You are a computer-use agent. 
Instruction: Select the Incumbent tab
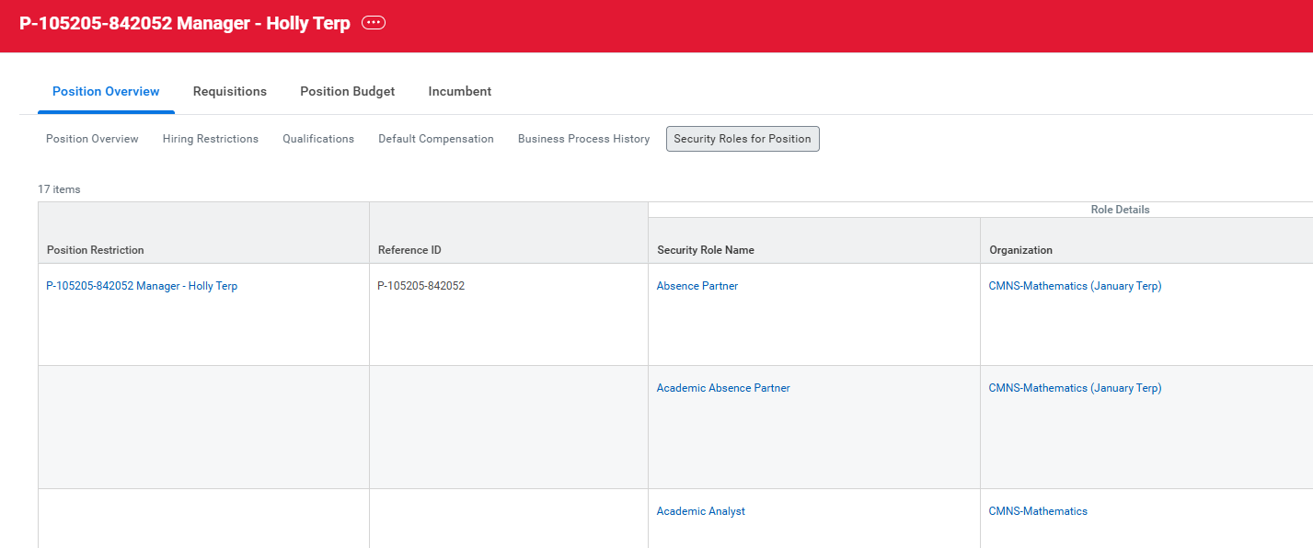[459, 91]
